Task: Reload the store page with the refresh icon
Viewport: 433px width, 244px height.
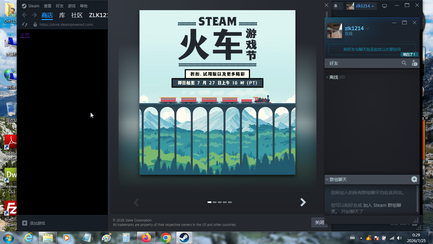Action: point(24,24)
